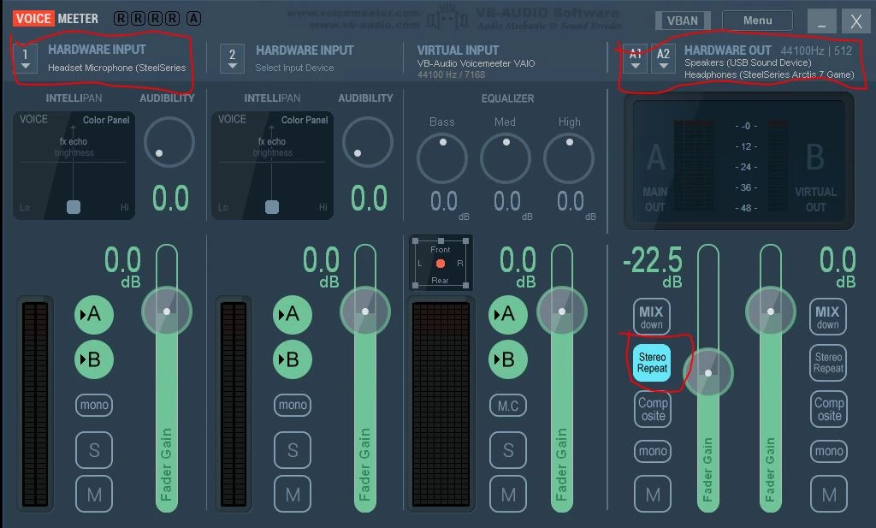876x528 pixels.
Task: Click the A main bus fader at -22.5 dB
Action: [707, 372]
